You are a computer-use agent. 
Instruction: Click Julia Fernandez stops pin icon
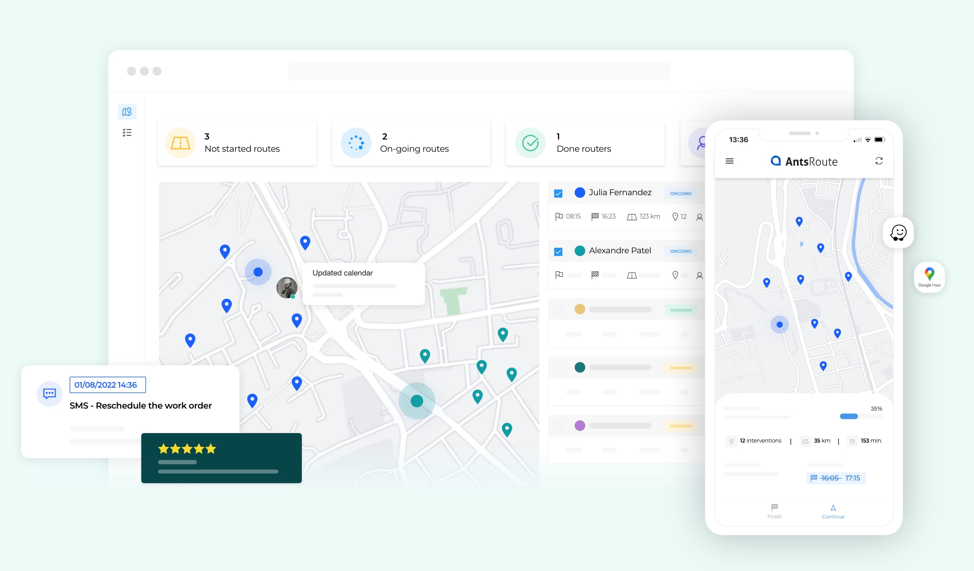[x=675, y=217]
